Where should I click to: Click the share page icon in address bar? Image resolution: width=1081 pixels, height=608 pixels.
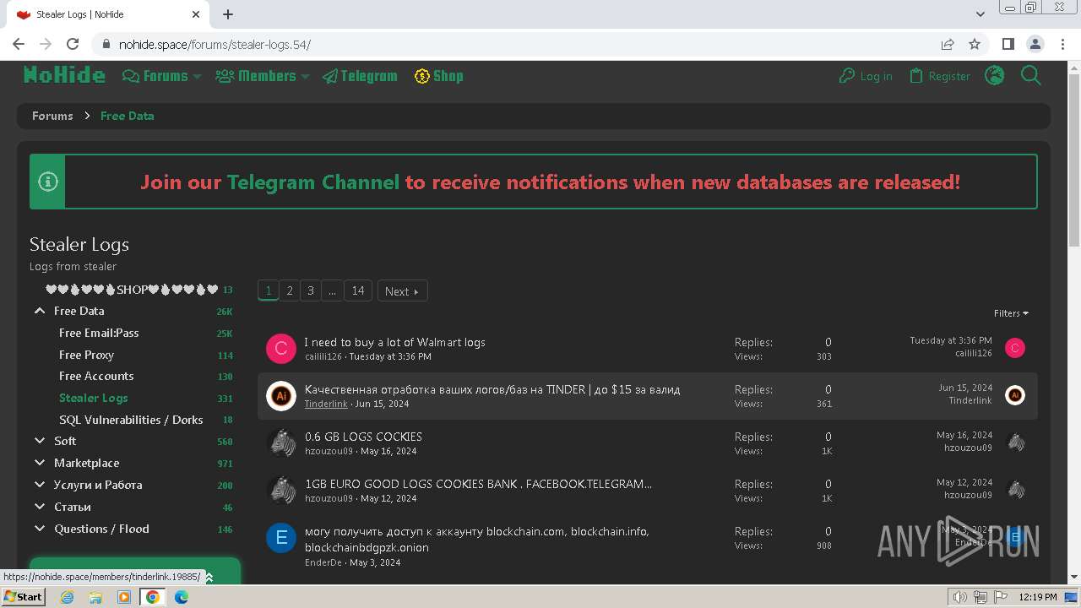pyautogui.click(x=948, y=44)
